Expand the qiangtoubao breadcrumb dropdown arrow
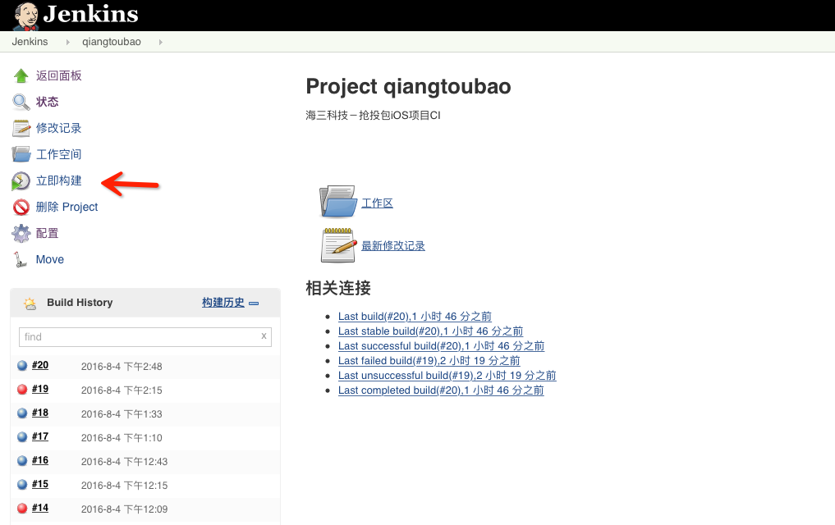835x525 pixels. pyautogui.click(x=160, y=42)
